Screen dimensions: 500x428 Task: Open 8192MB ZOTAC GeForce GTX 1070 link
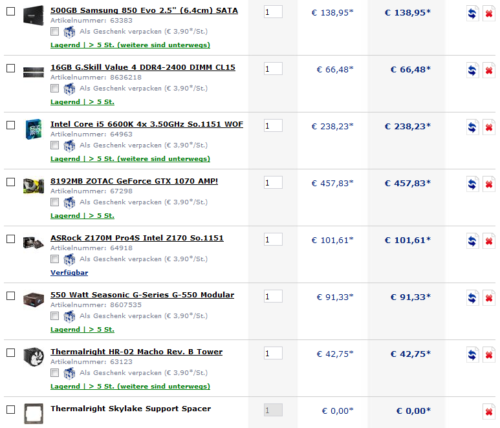[x=135, y=181]
